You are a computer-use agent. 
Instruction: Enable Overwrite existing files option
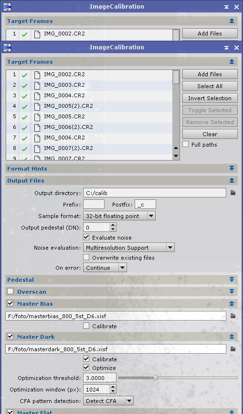pyautogui.click(x=86, y=257)
